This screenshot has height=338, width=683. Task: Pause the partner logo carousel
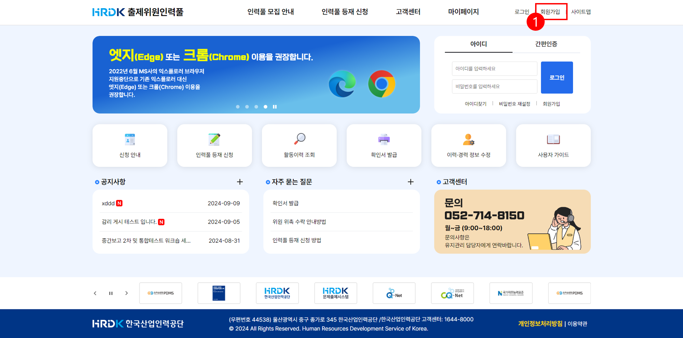pos(111,293)
